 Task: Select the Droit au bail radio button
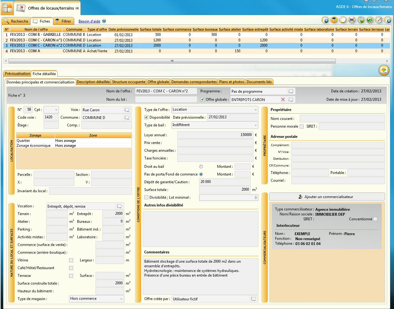click(201, 167)
